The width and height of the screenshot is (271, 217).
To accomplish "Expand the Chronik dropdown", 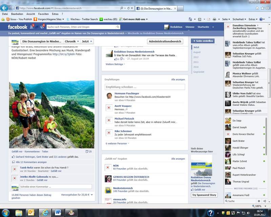I will pos(72,41).
